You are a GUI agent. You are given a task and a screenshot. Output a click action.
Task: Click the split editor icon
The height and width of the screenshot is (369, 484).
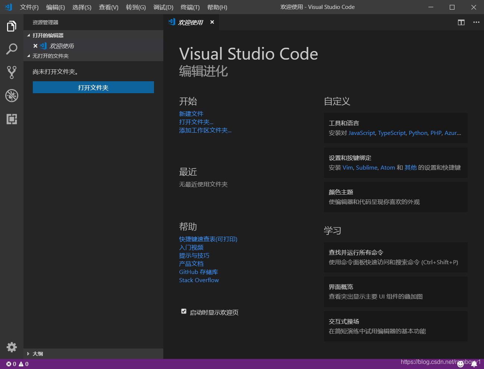point(461,22)
